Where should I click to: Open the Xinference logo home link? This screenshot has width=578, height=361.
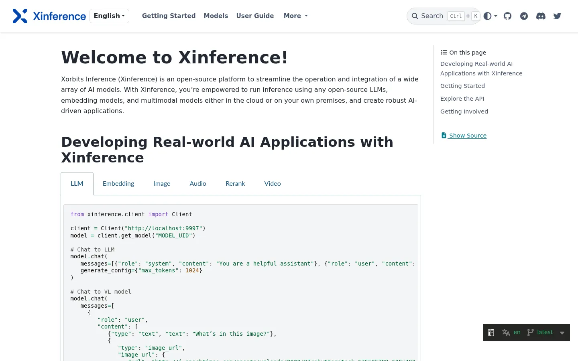point(49,16)
